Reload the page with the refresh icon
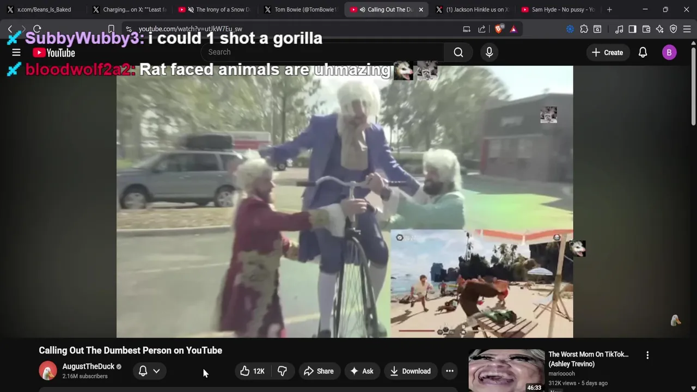 [37, 29]
